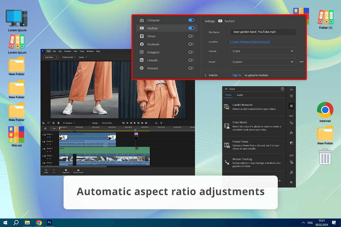Screen dimensions: 341x227
Task: Click the three-dot more options beside Preset
Action: 302,62
